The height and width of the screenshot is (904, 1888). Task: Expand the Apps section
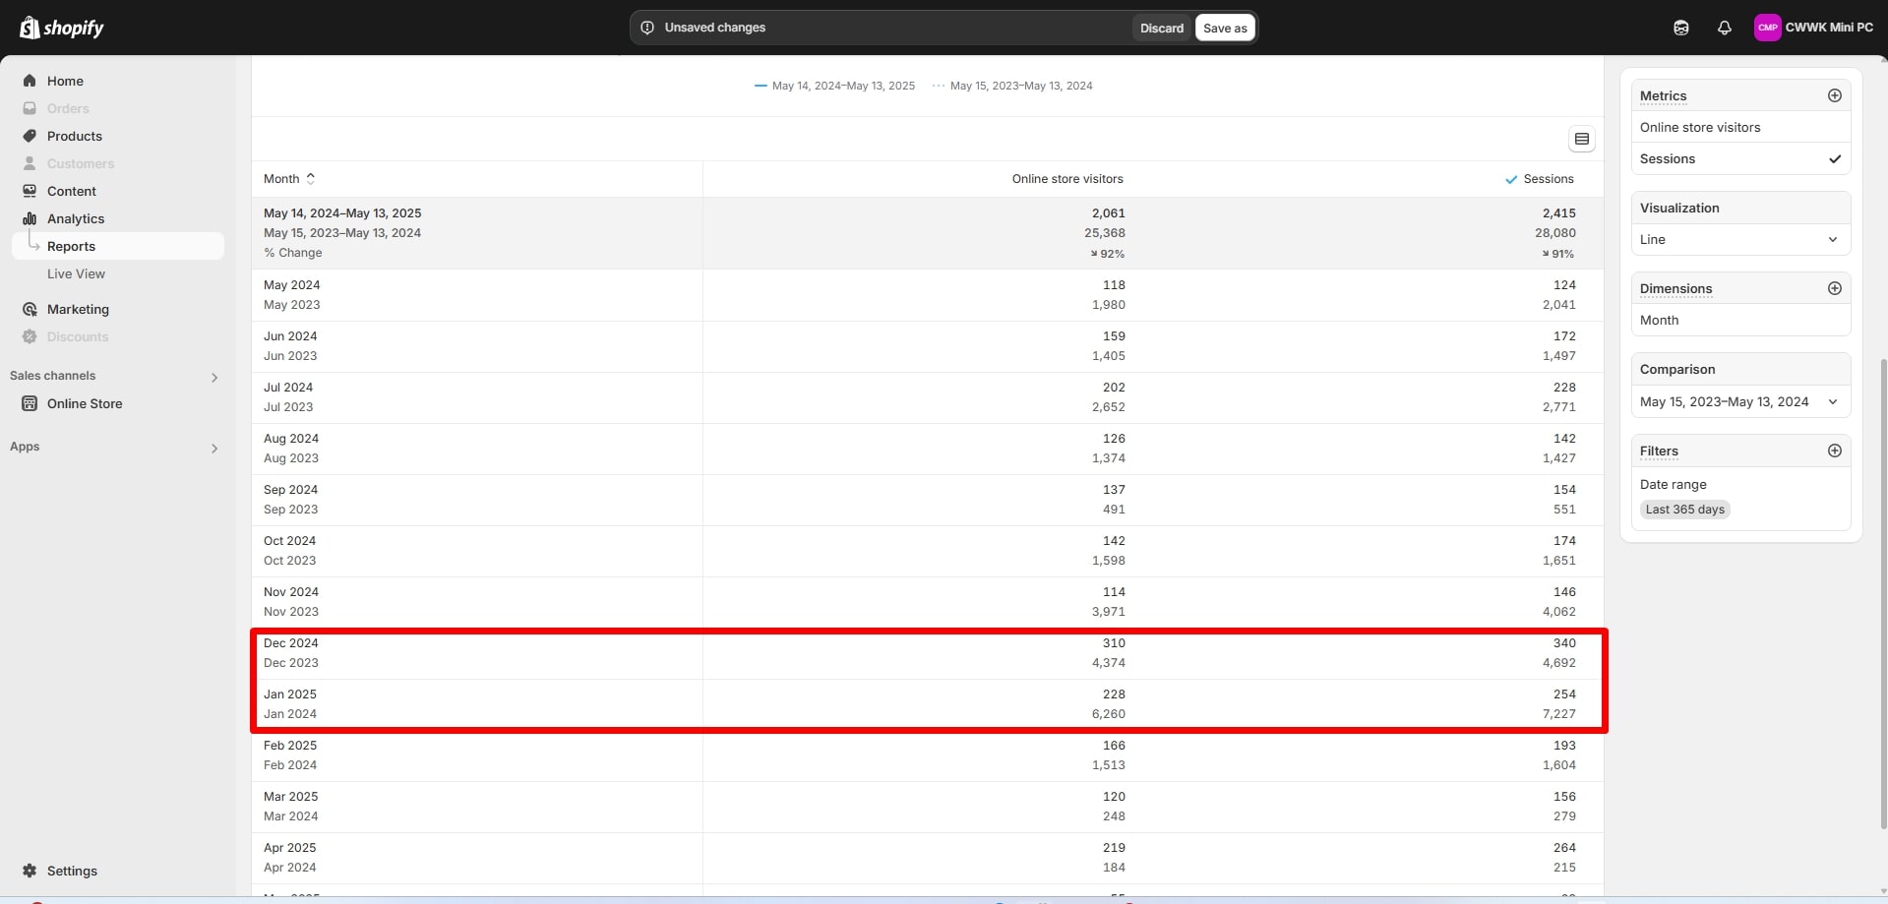pyautogui.click(x=213, y=448)
